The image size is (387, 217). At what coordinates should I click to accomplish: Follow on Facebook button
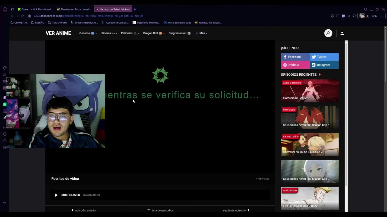(x=295, y=57)
